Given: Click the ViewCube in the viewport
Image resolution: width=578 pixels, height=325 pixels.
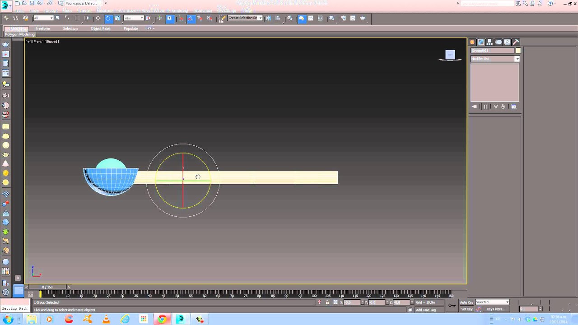Looking at the screenshot, I should [450, 56].
